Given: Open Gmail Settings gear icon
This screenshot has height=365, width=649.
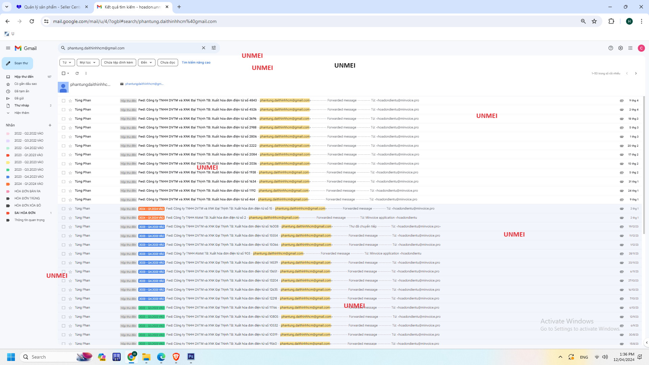Looking at the screenshot, I should click(x=621, y=48).
